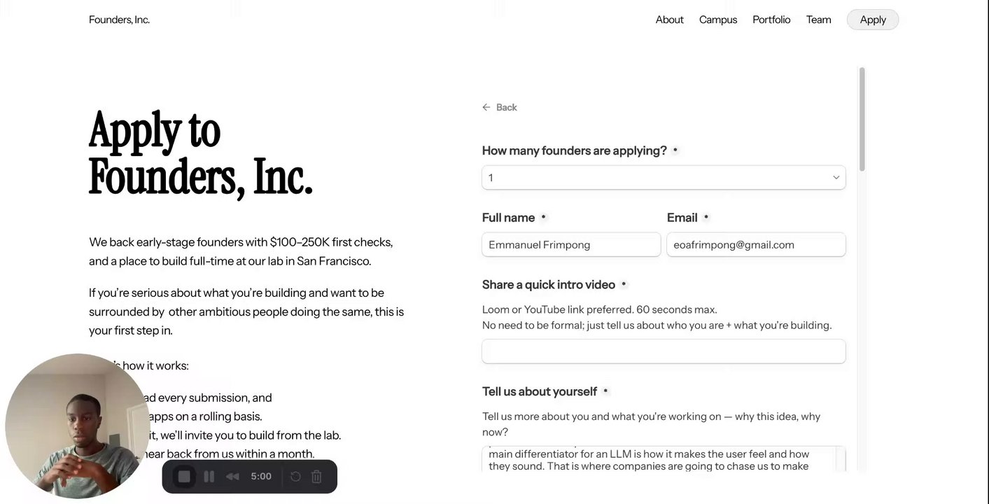Stop the screen recording
Image resolution: width=989 pixels, height=504 pixels.
pyautogui.click(x=184, y=477)
